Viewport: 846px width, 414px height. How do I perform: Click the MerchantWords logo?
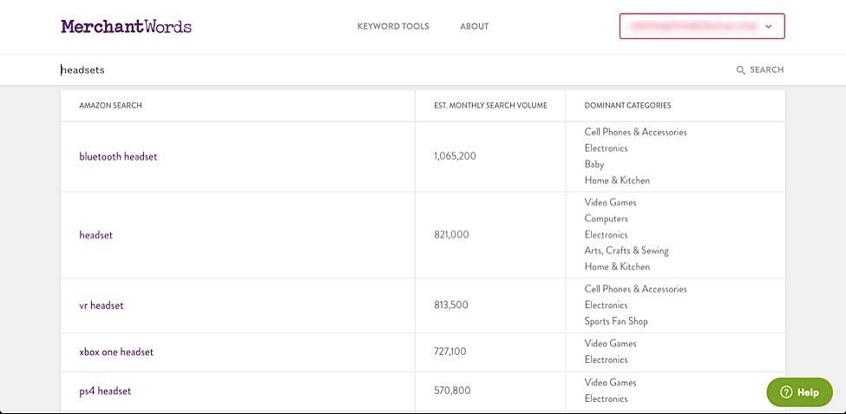tap(127, 26)
